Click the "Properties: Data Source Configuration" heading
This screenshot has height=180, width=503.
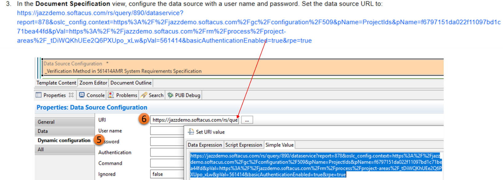(92, 108)
